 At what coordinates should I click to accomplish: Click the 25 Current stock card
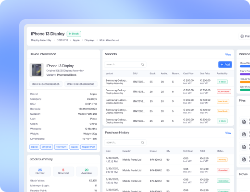click(x=40, y=171)
